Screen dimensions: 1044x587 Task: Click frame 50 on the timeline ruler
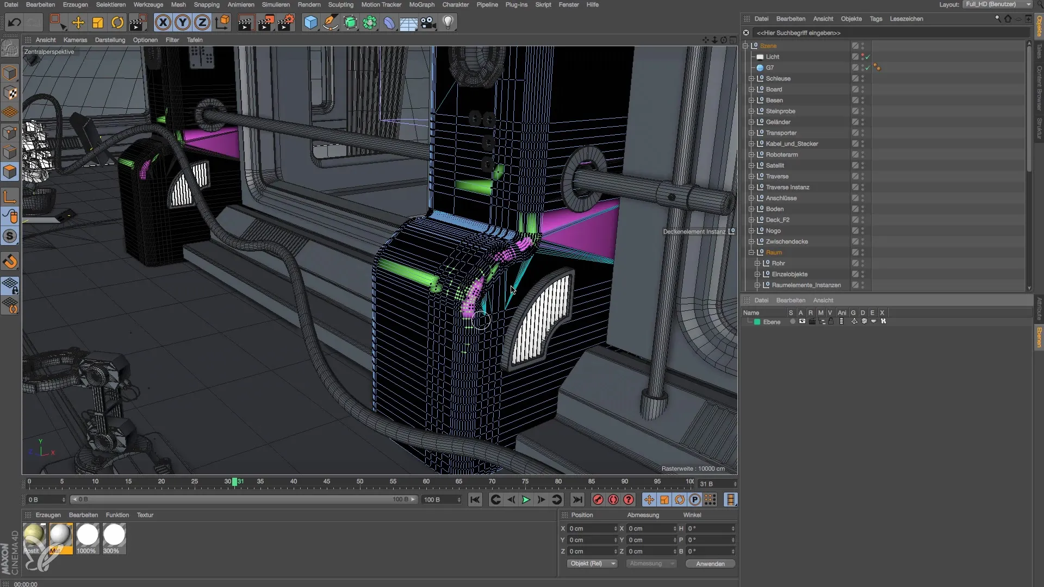[360, 482]
